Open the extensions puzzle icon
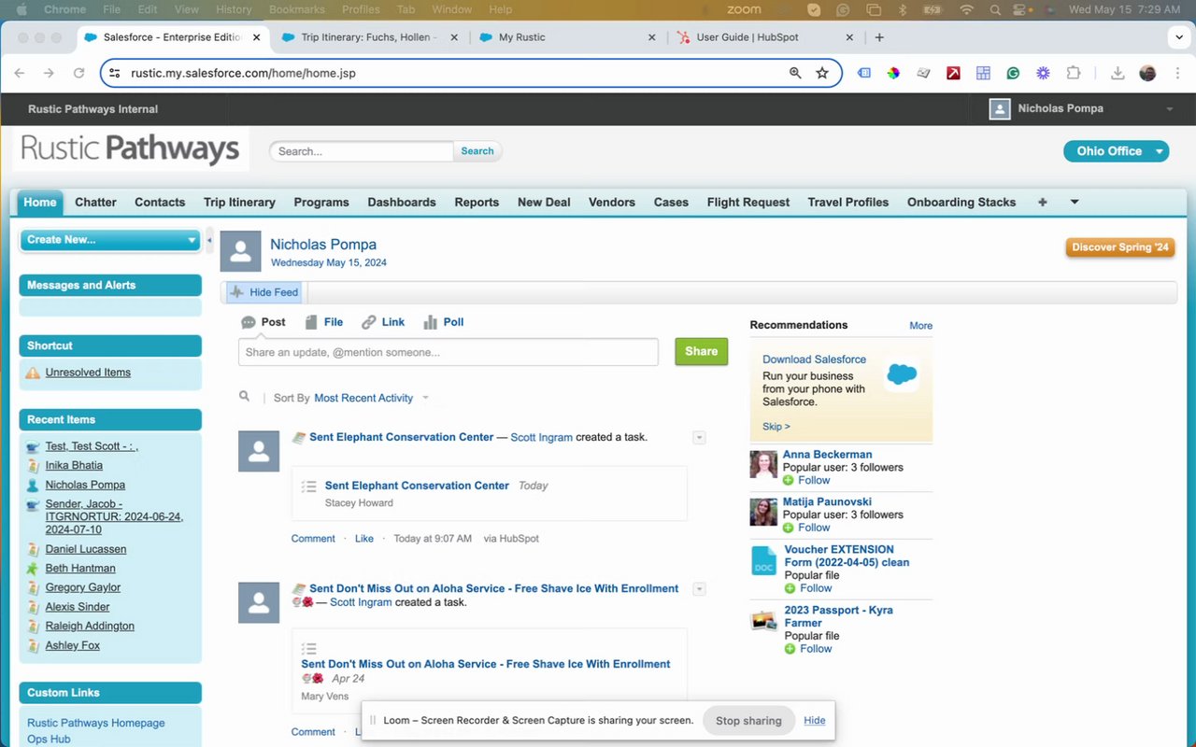 tap(1073, 73)
